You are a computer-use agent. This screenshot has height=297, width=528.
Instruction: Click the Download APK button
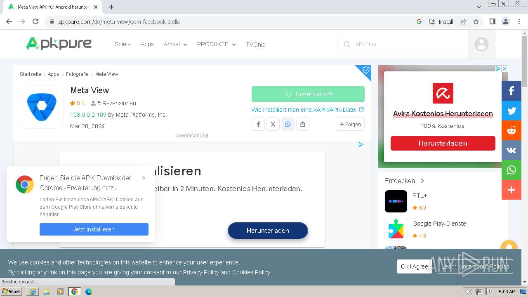[308, 94]
